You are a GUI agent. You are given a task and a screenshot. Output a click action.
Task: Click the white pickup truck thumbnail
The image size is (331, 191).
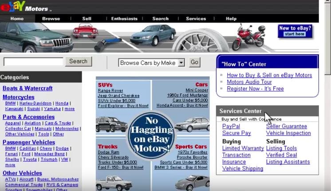(x=114, y=183)
